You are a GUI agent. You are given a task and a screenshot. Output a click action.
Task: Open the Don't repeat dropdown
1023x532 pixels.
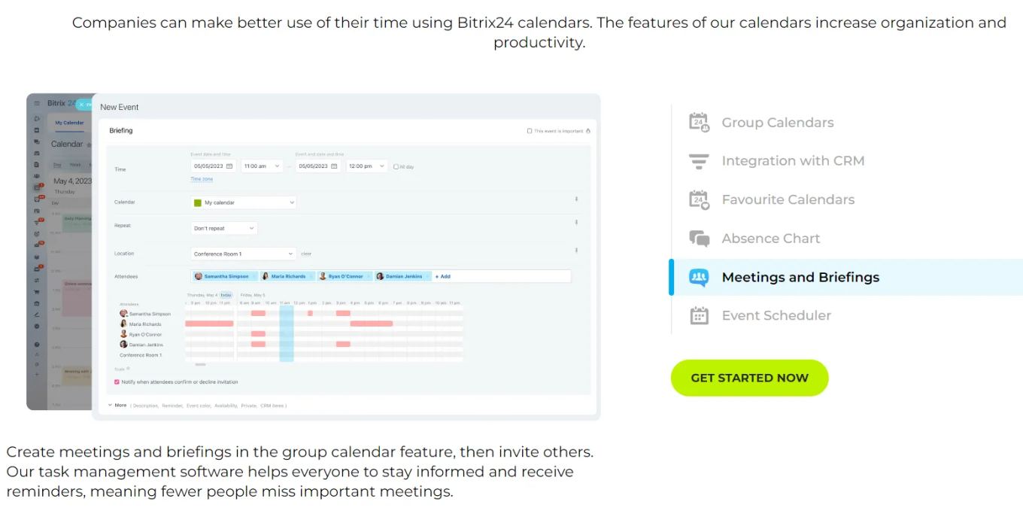224,228
